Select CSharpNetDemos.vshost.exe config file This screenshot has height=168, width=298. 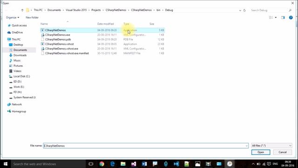point(102,49)
